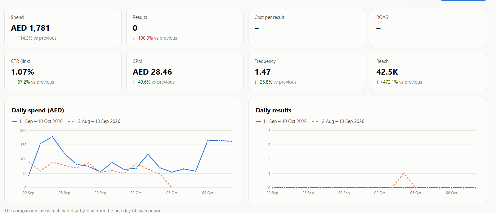Click the 4 y-axis label in Daily results
This screenshot has width=496, height=213.
tap(269, 131)
